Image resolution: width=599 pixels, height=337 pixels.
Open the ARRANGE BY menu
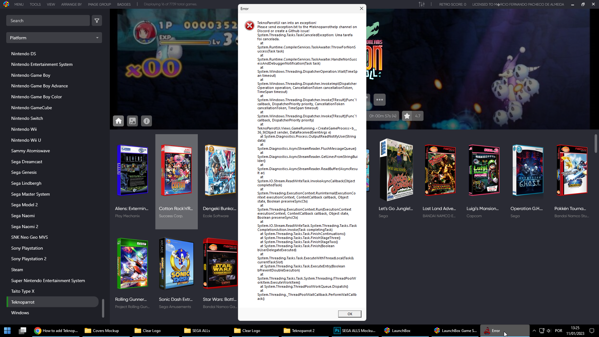point(71,4)
